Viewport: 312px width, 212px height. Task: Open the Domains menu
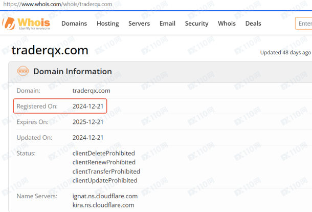coord(74,24)
